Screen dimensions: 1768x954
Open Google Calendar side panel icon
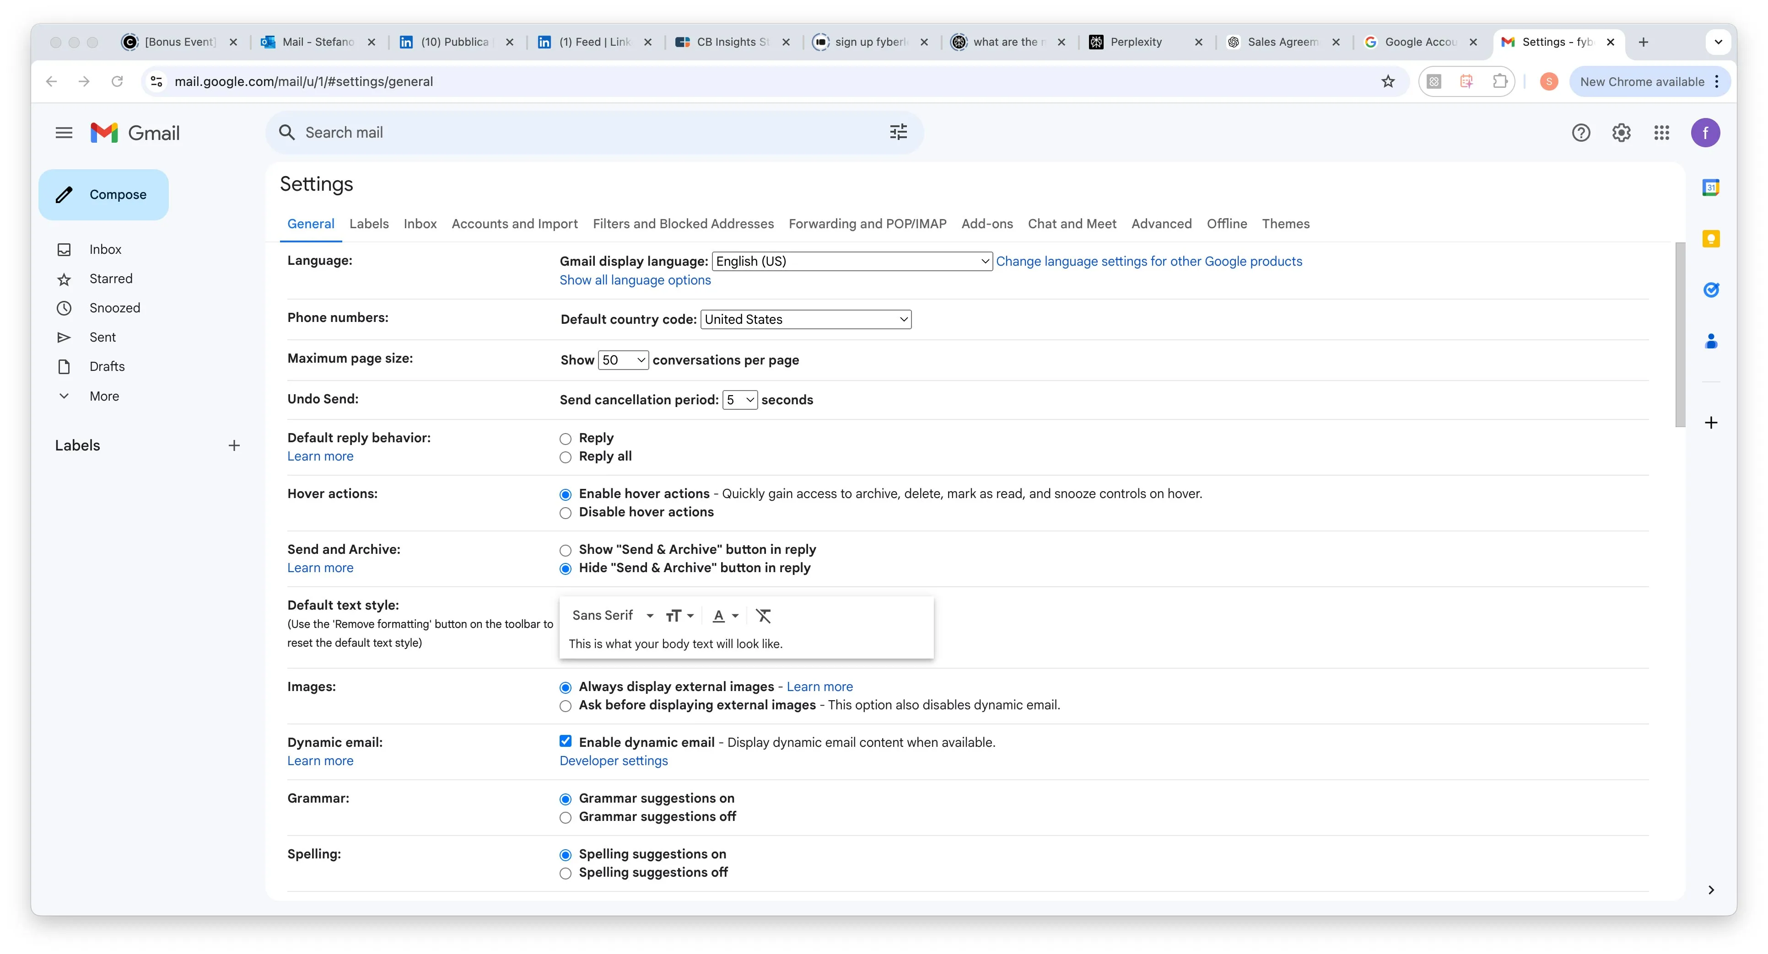(1710, 187)
